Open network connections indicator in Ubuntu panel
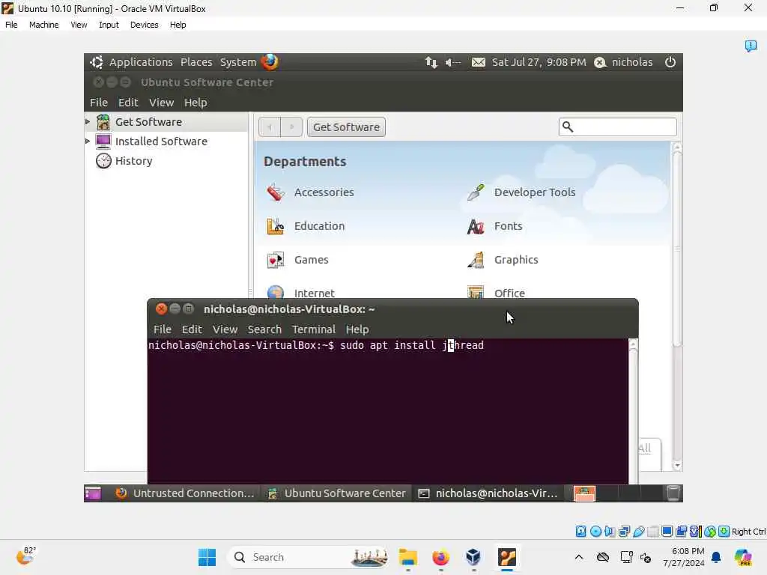This screenshot has height=575, width=767. 431,62
